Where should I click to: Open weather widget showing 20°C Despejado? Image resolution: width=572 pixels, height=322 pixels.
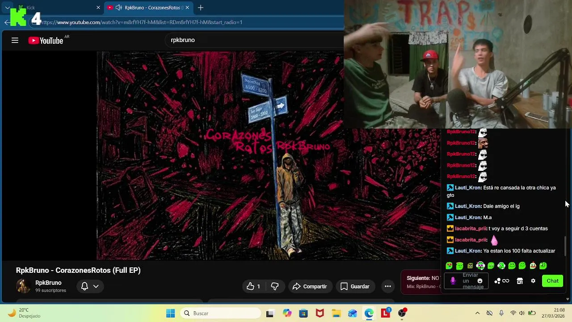(25, 313)
